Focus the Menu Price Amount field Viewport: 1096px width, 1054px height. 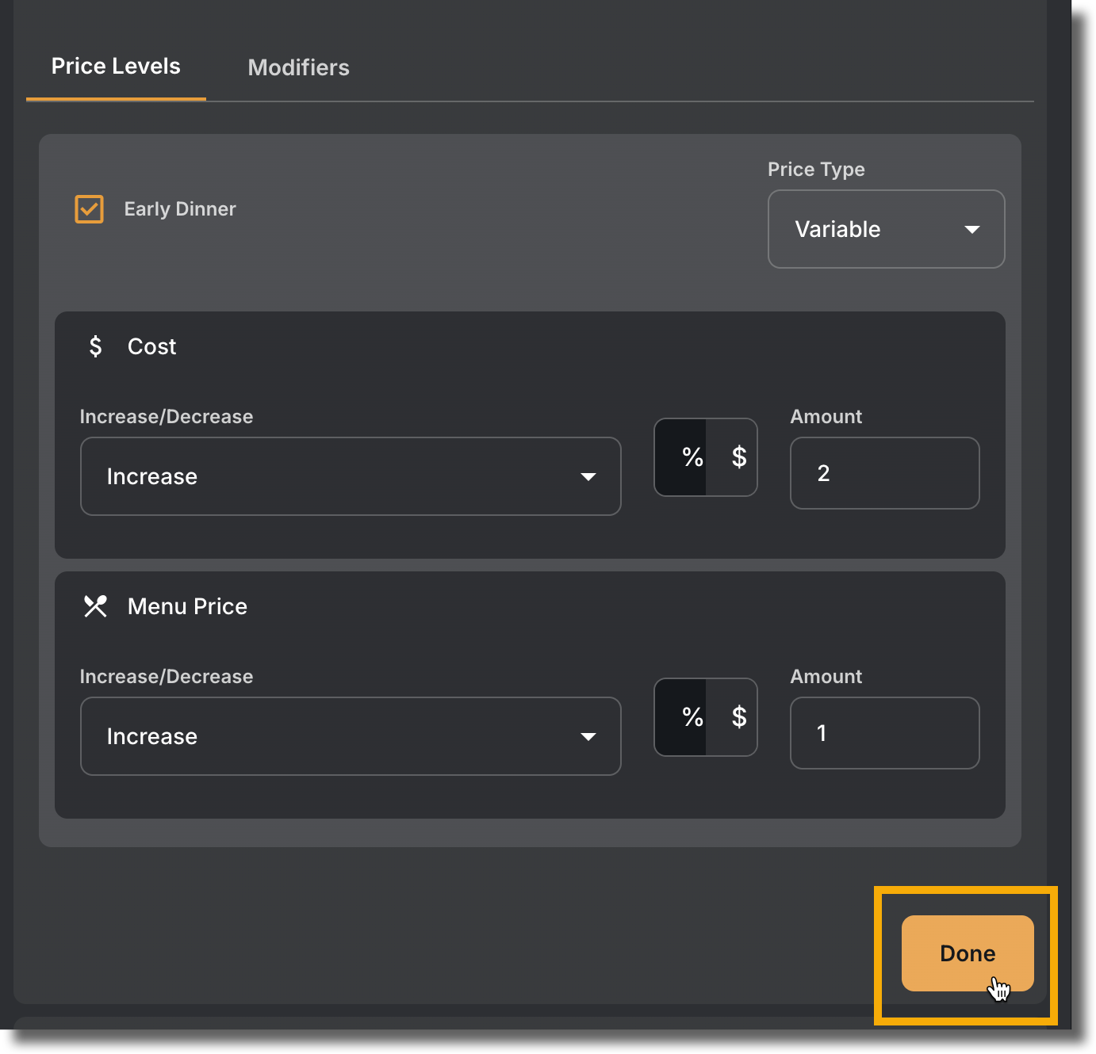(884, 733)
